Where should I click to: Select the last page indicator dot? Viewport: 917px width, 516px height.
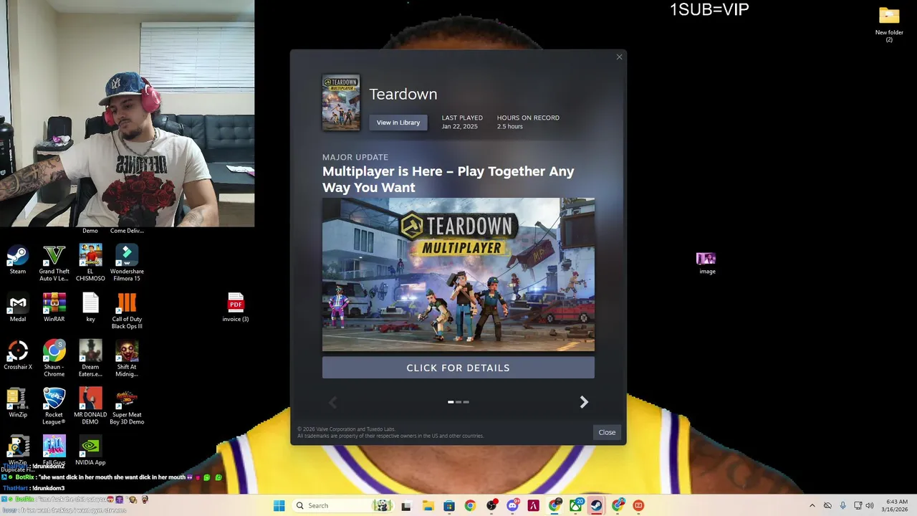(x=466, y=402)
